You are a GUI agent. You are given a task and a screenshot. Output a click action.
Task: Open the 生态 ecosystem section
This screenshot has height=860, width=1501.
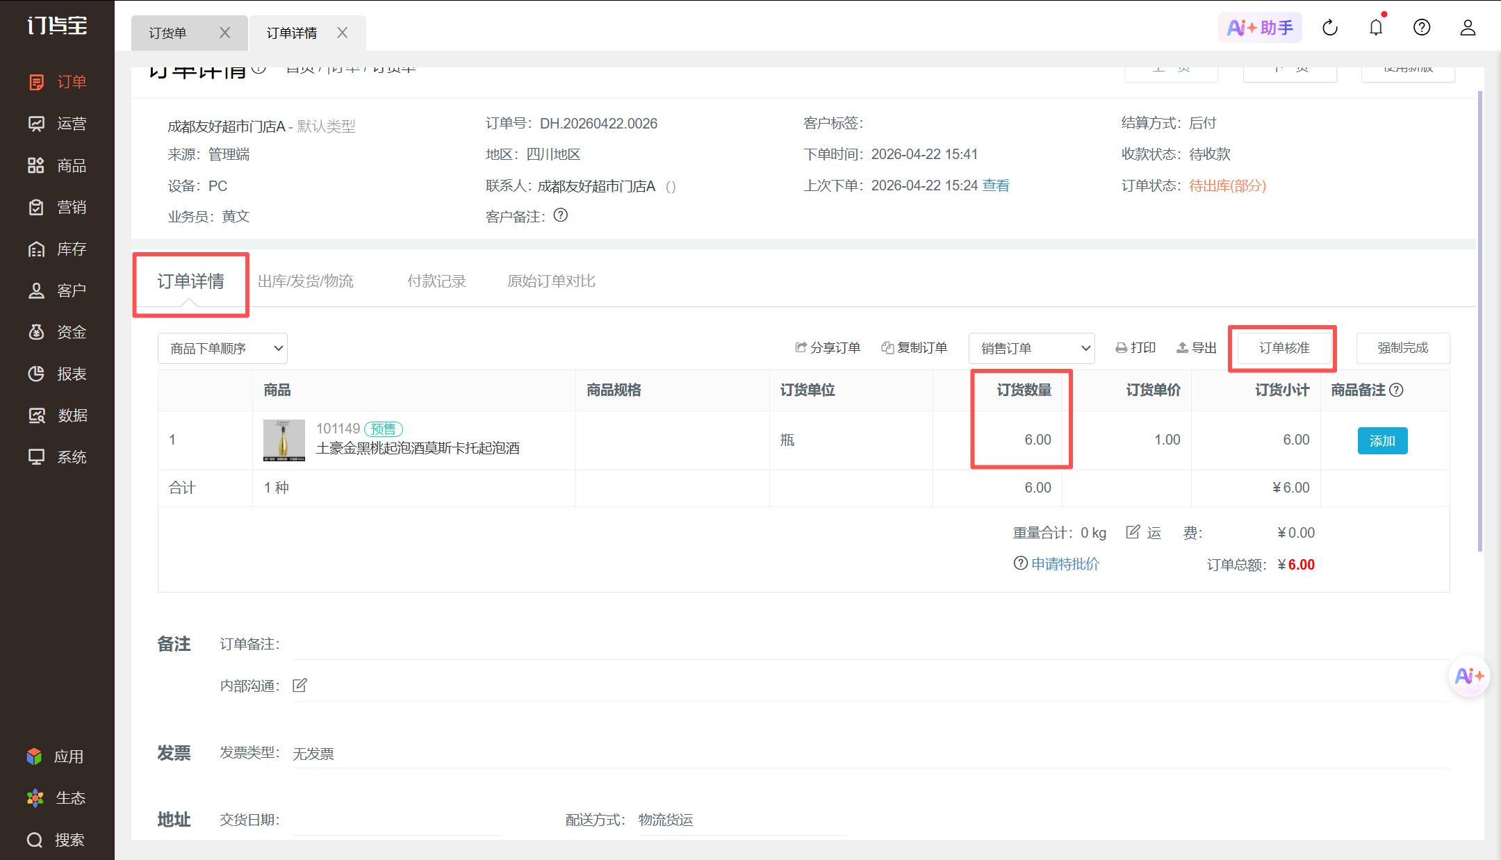pos(56,798)
